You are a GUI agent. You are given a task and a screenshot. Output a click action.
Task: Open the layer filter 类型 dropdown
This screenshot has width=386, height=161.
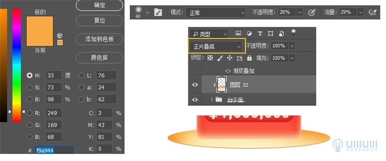click(x=209, y=34)
